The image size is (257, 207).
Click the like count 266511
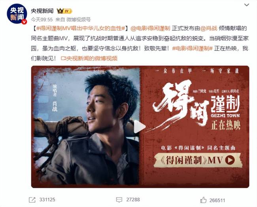[x=217, y=200]
